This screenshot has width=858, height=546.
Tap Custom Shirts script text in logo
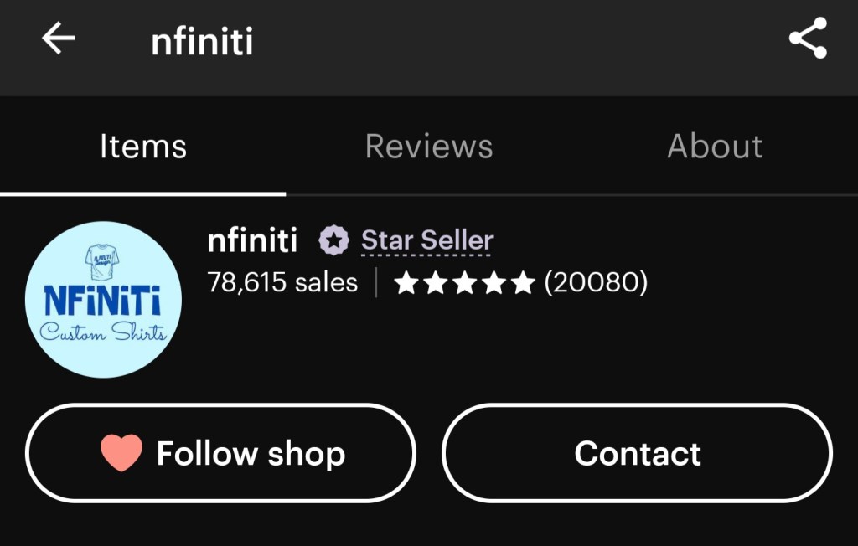tap(103, 332)
